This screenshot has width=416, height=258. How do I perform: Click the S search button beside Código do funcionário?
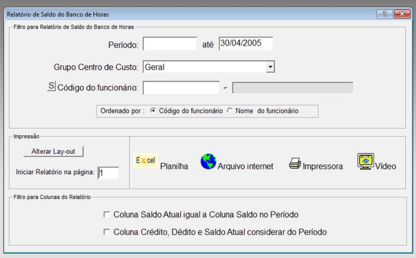pos(51,86)
